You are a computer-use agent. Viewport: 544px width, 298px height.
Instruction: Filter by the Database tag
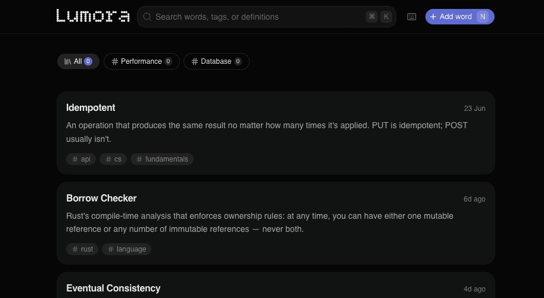pyautogui.click(x=216, y=61)
